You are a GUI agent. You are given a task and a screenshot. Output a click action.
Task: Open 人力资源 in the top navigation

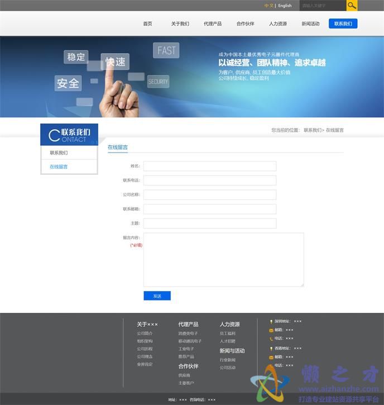coord(278,24)
